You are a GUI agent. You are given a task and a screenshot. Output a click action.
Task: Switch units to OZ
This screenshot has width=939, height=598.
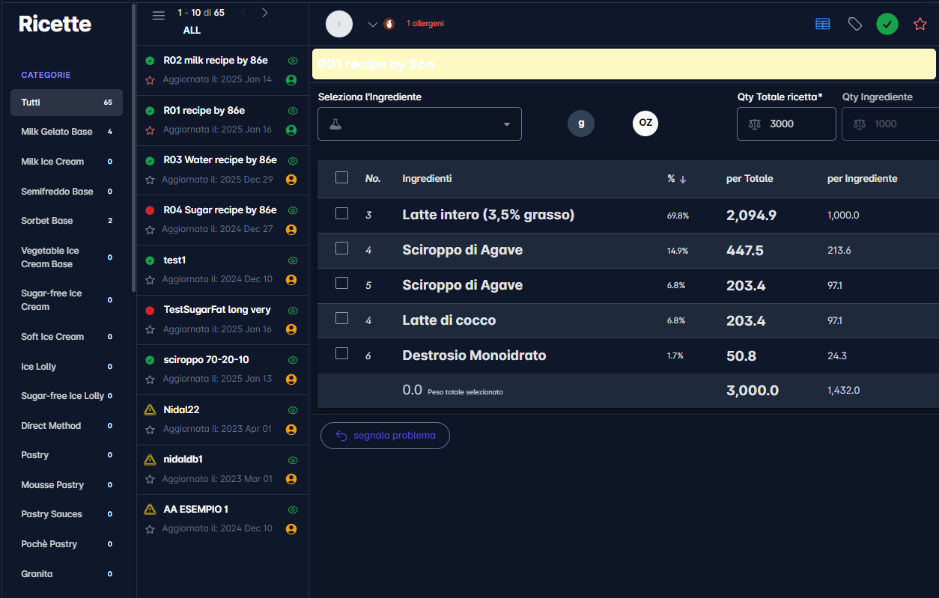(645, 123)
